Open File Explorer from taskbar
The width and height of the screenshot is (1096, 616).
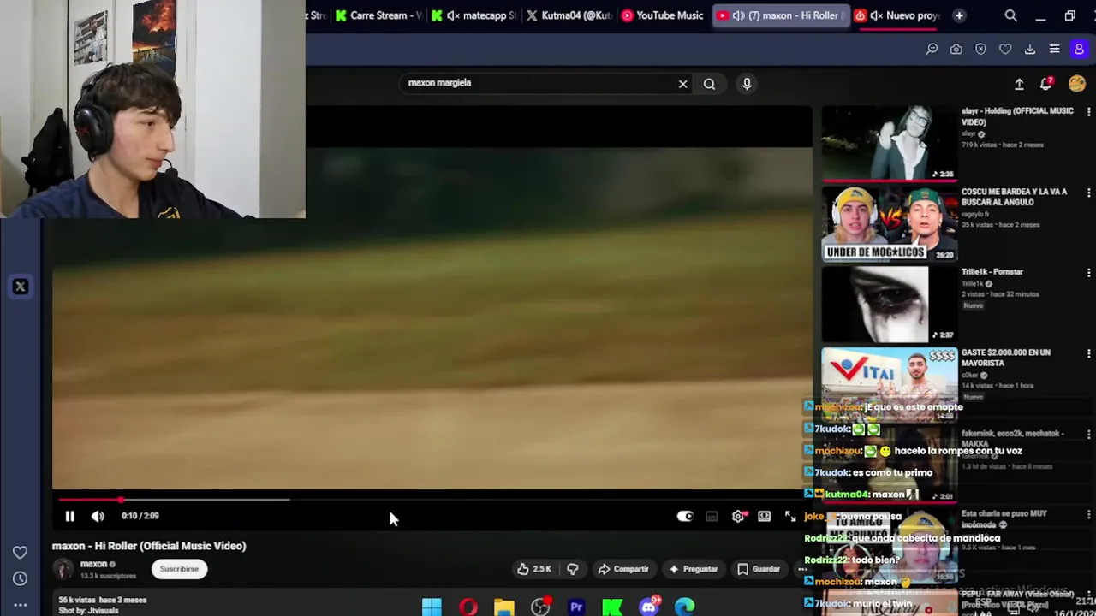tap(504, 607)
